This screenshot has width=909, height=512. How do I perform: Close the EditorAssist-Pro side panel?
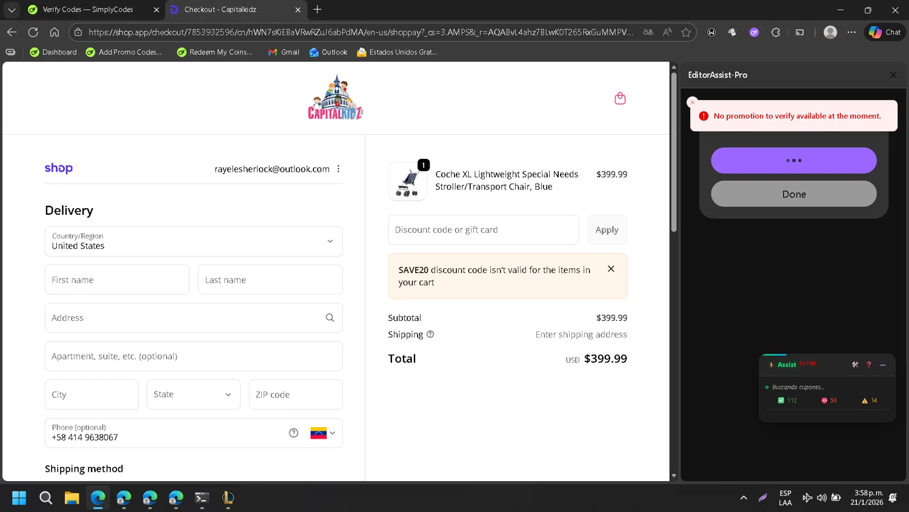pyautogui.click(x=893, y=75)
